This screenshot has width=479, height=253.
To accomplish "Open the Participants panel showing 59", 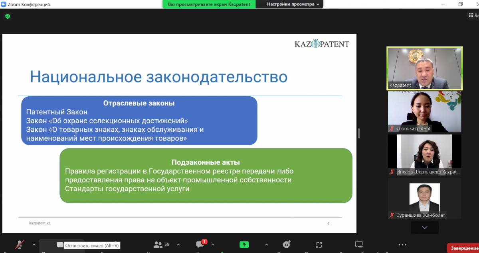I will point(161,245).
